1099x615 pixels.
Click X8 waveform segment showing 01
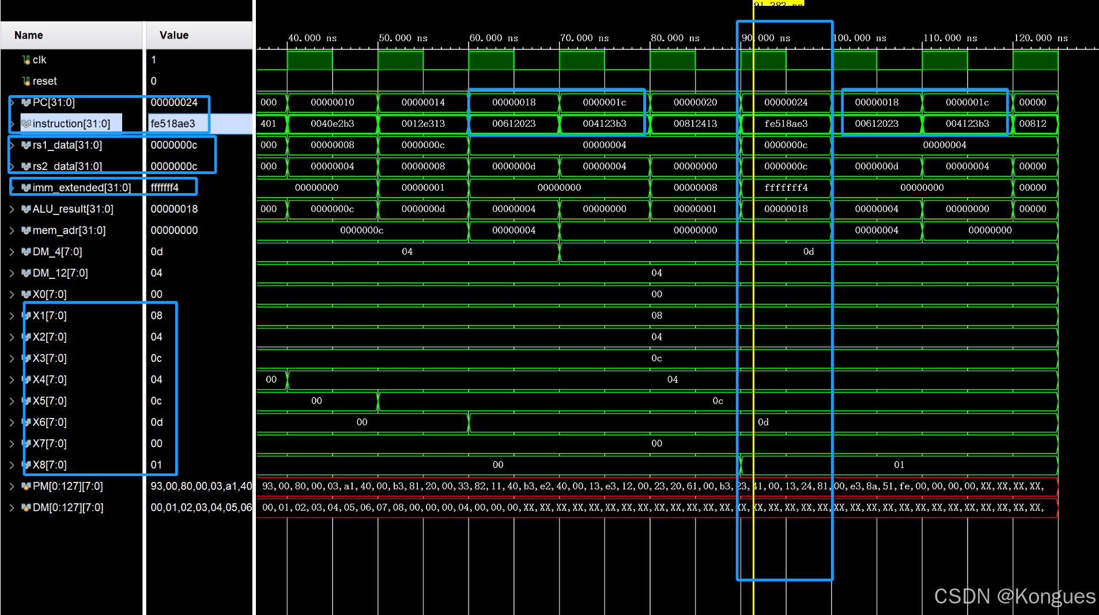click(899, 465)
